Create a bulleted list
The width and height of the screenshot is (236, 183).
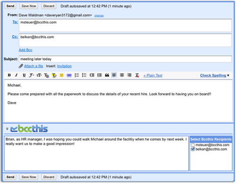pos(84,75)
